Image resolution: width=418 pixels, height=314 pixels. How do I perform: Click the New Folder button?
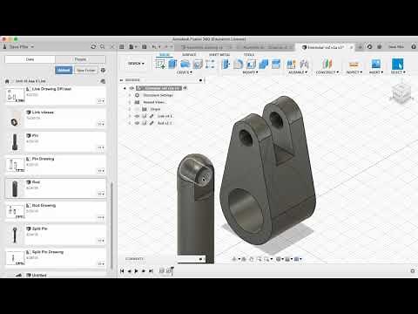(x=86, y=71)
